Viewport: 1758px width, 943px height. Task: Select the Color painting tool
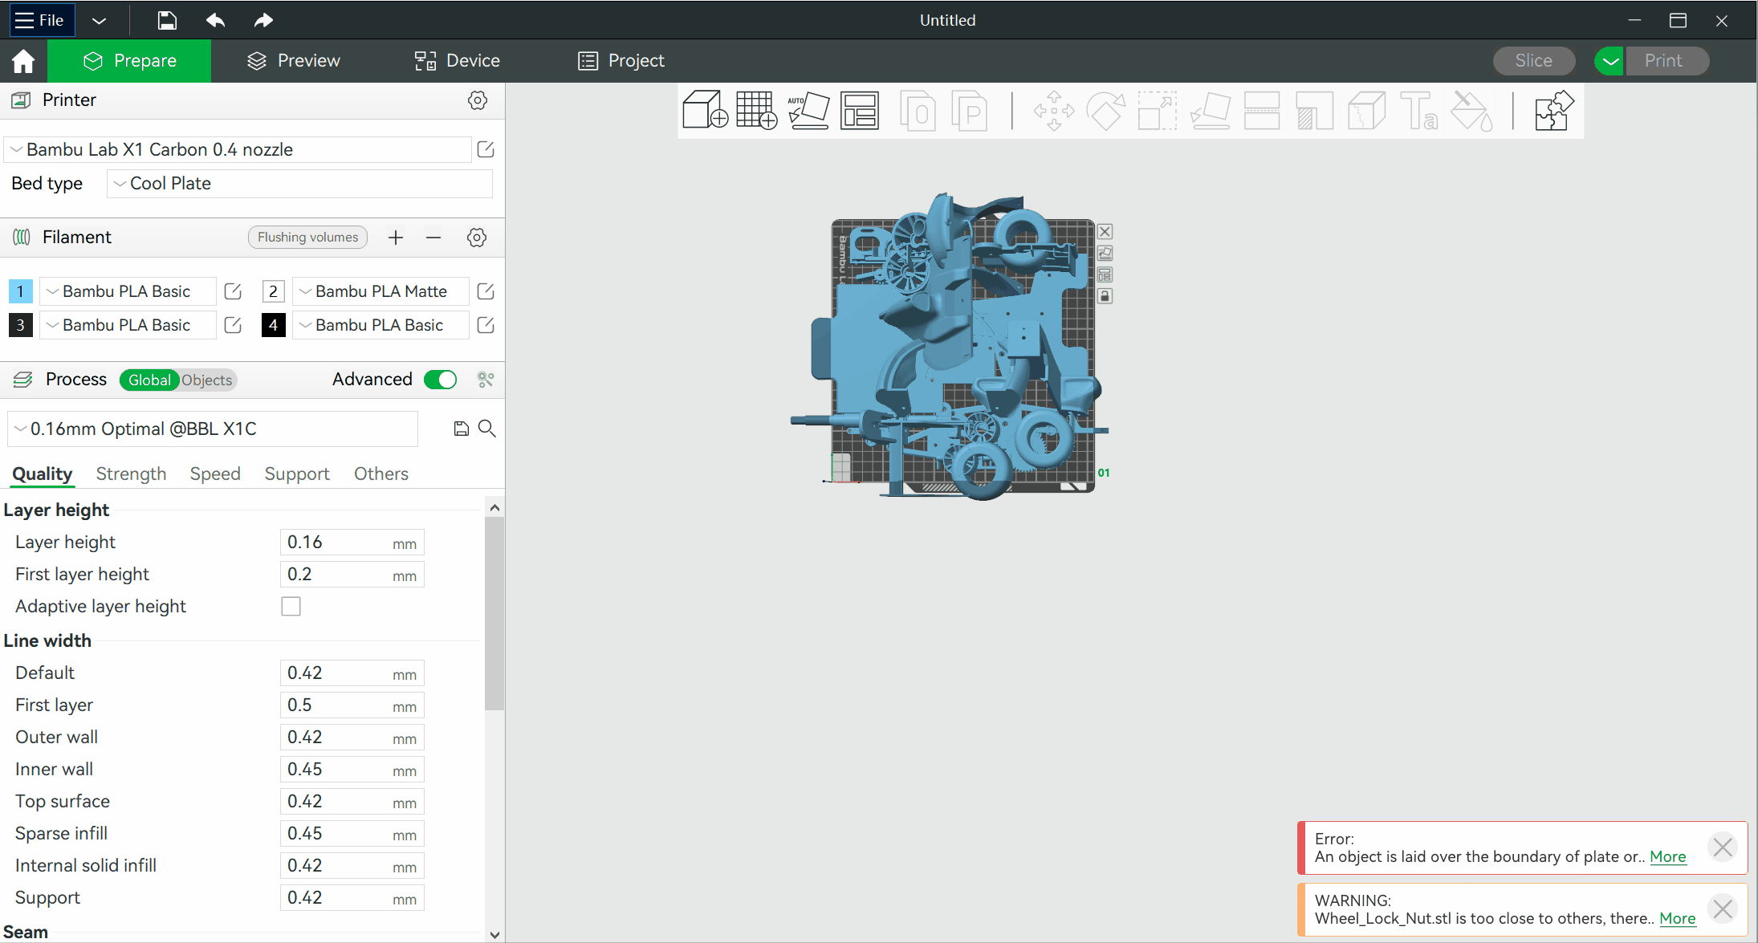click(1471, 111)
